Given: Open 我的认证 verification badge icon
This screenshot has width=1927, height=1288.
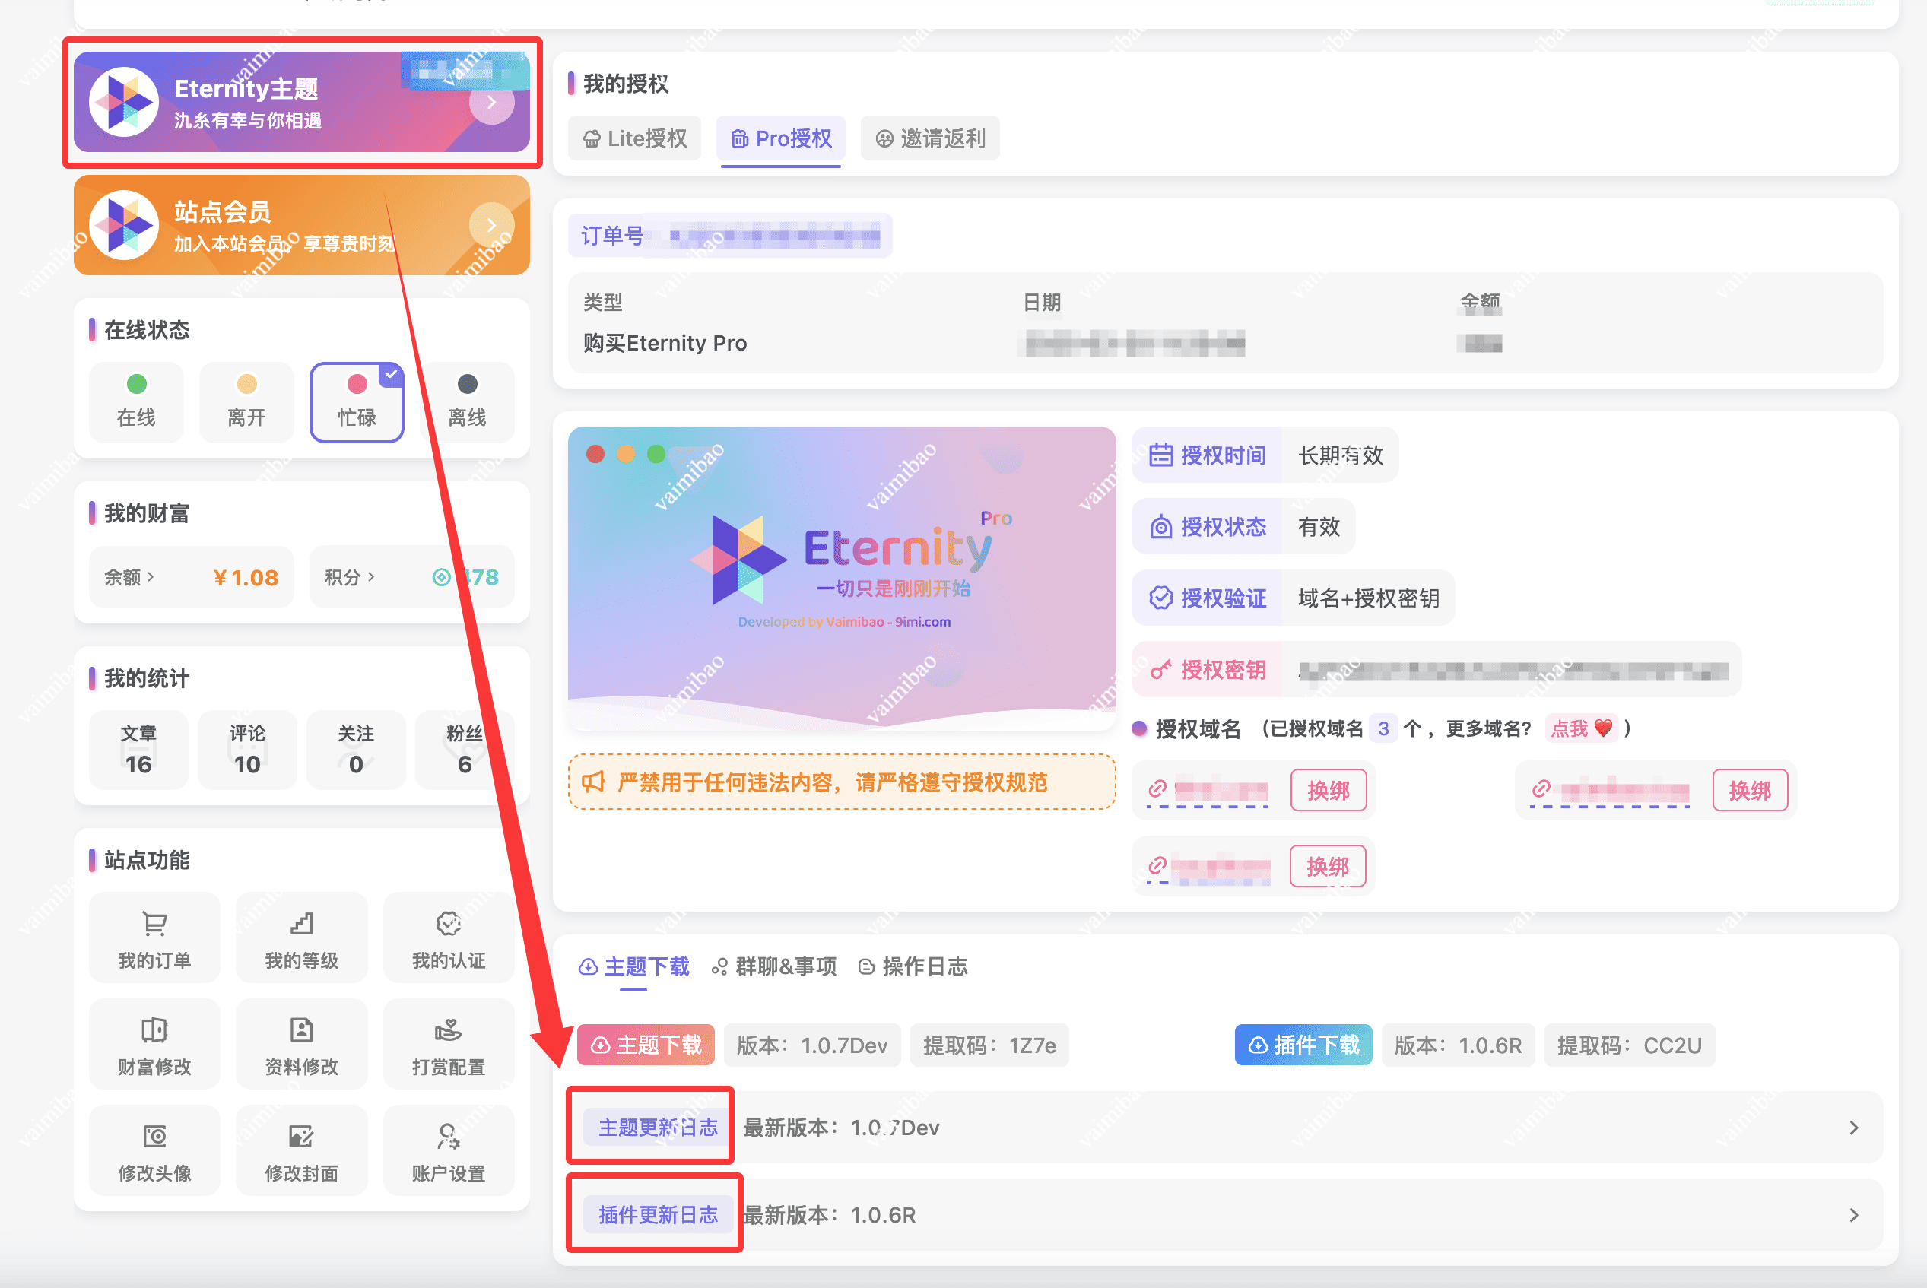Looking at the screenshot, I should tap(449, 924).
